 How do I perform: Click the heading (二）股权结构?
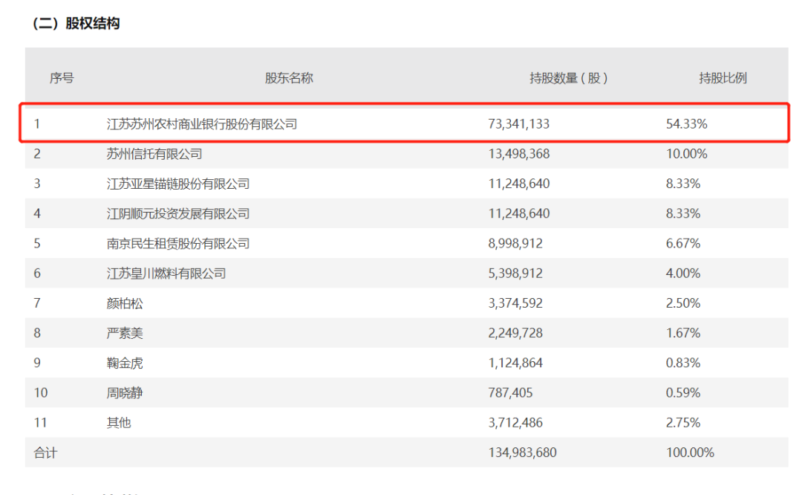[x=76, y=24]
